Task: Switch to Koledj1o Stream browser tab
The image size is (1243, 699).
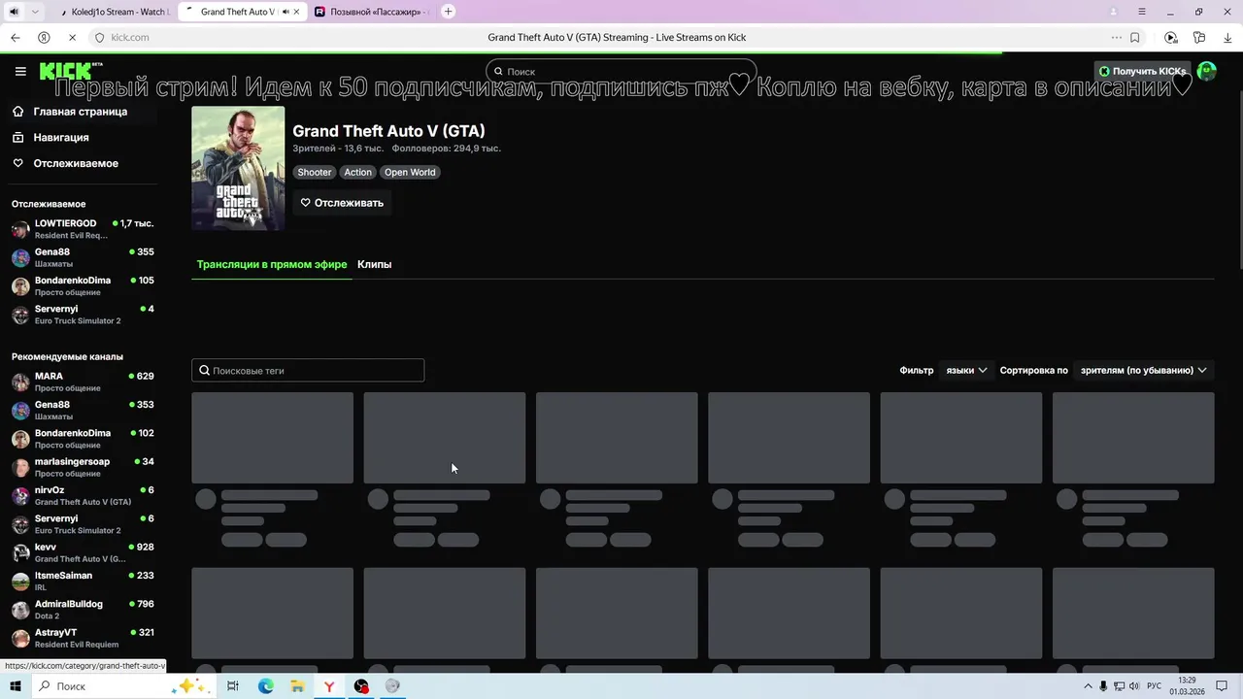Action: 115,12
